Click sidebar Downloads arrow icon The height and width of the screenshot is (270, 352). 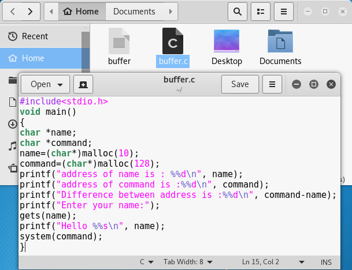click(x=13, y=124)
